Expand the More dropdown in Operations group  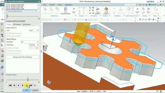pos(74,12)
